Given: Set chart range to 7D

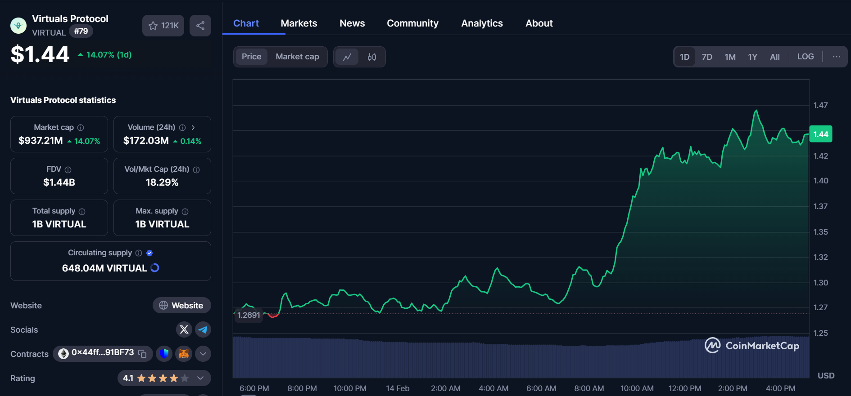Looking at the screenshot, I should click(x=707, y=57).
